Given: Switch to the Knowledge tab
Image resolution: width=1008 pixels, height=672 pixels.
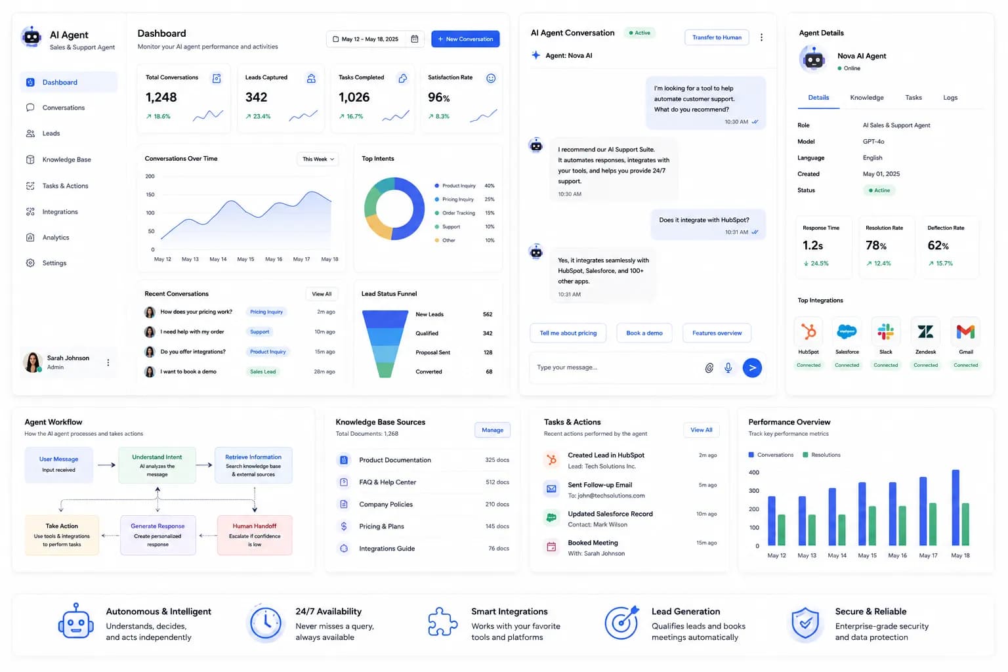Looking at the screenshot, I should [x=867, y=98].
